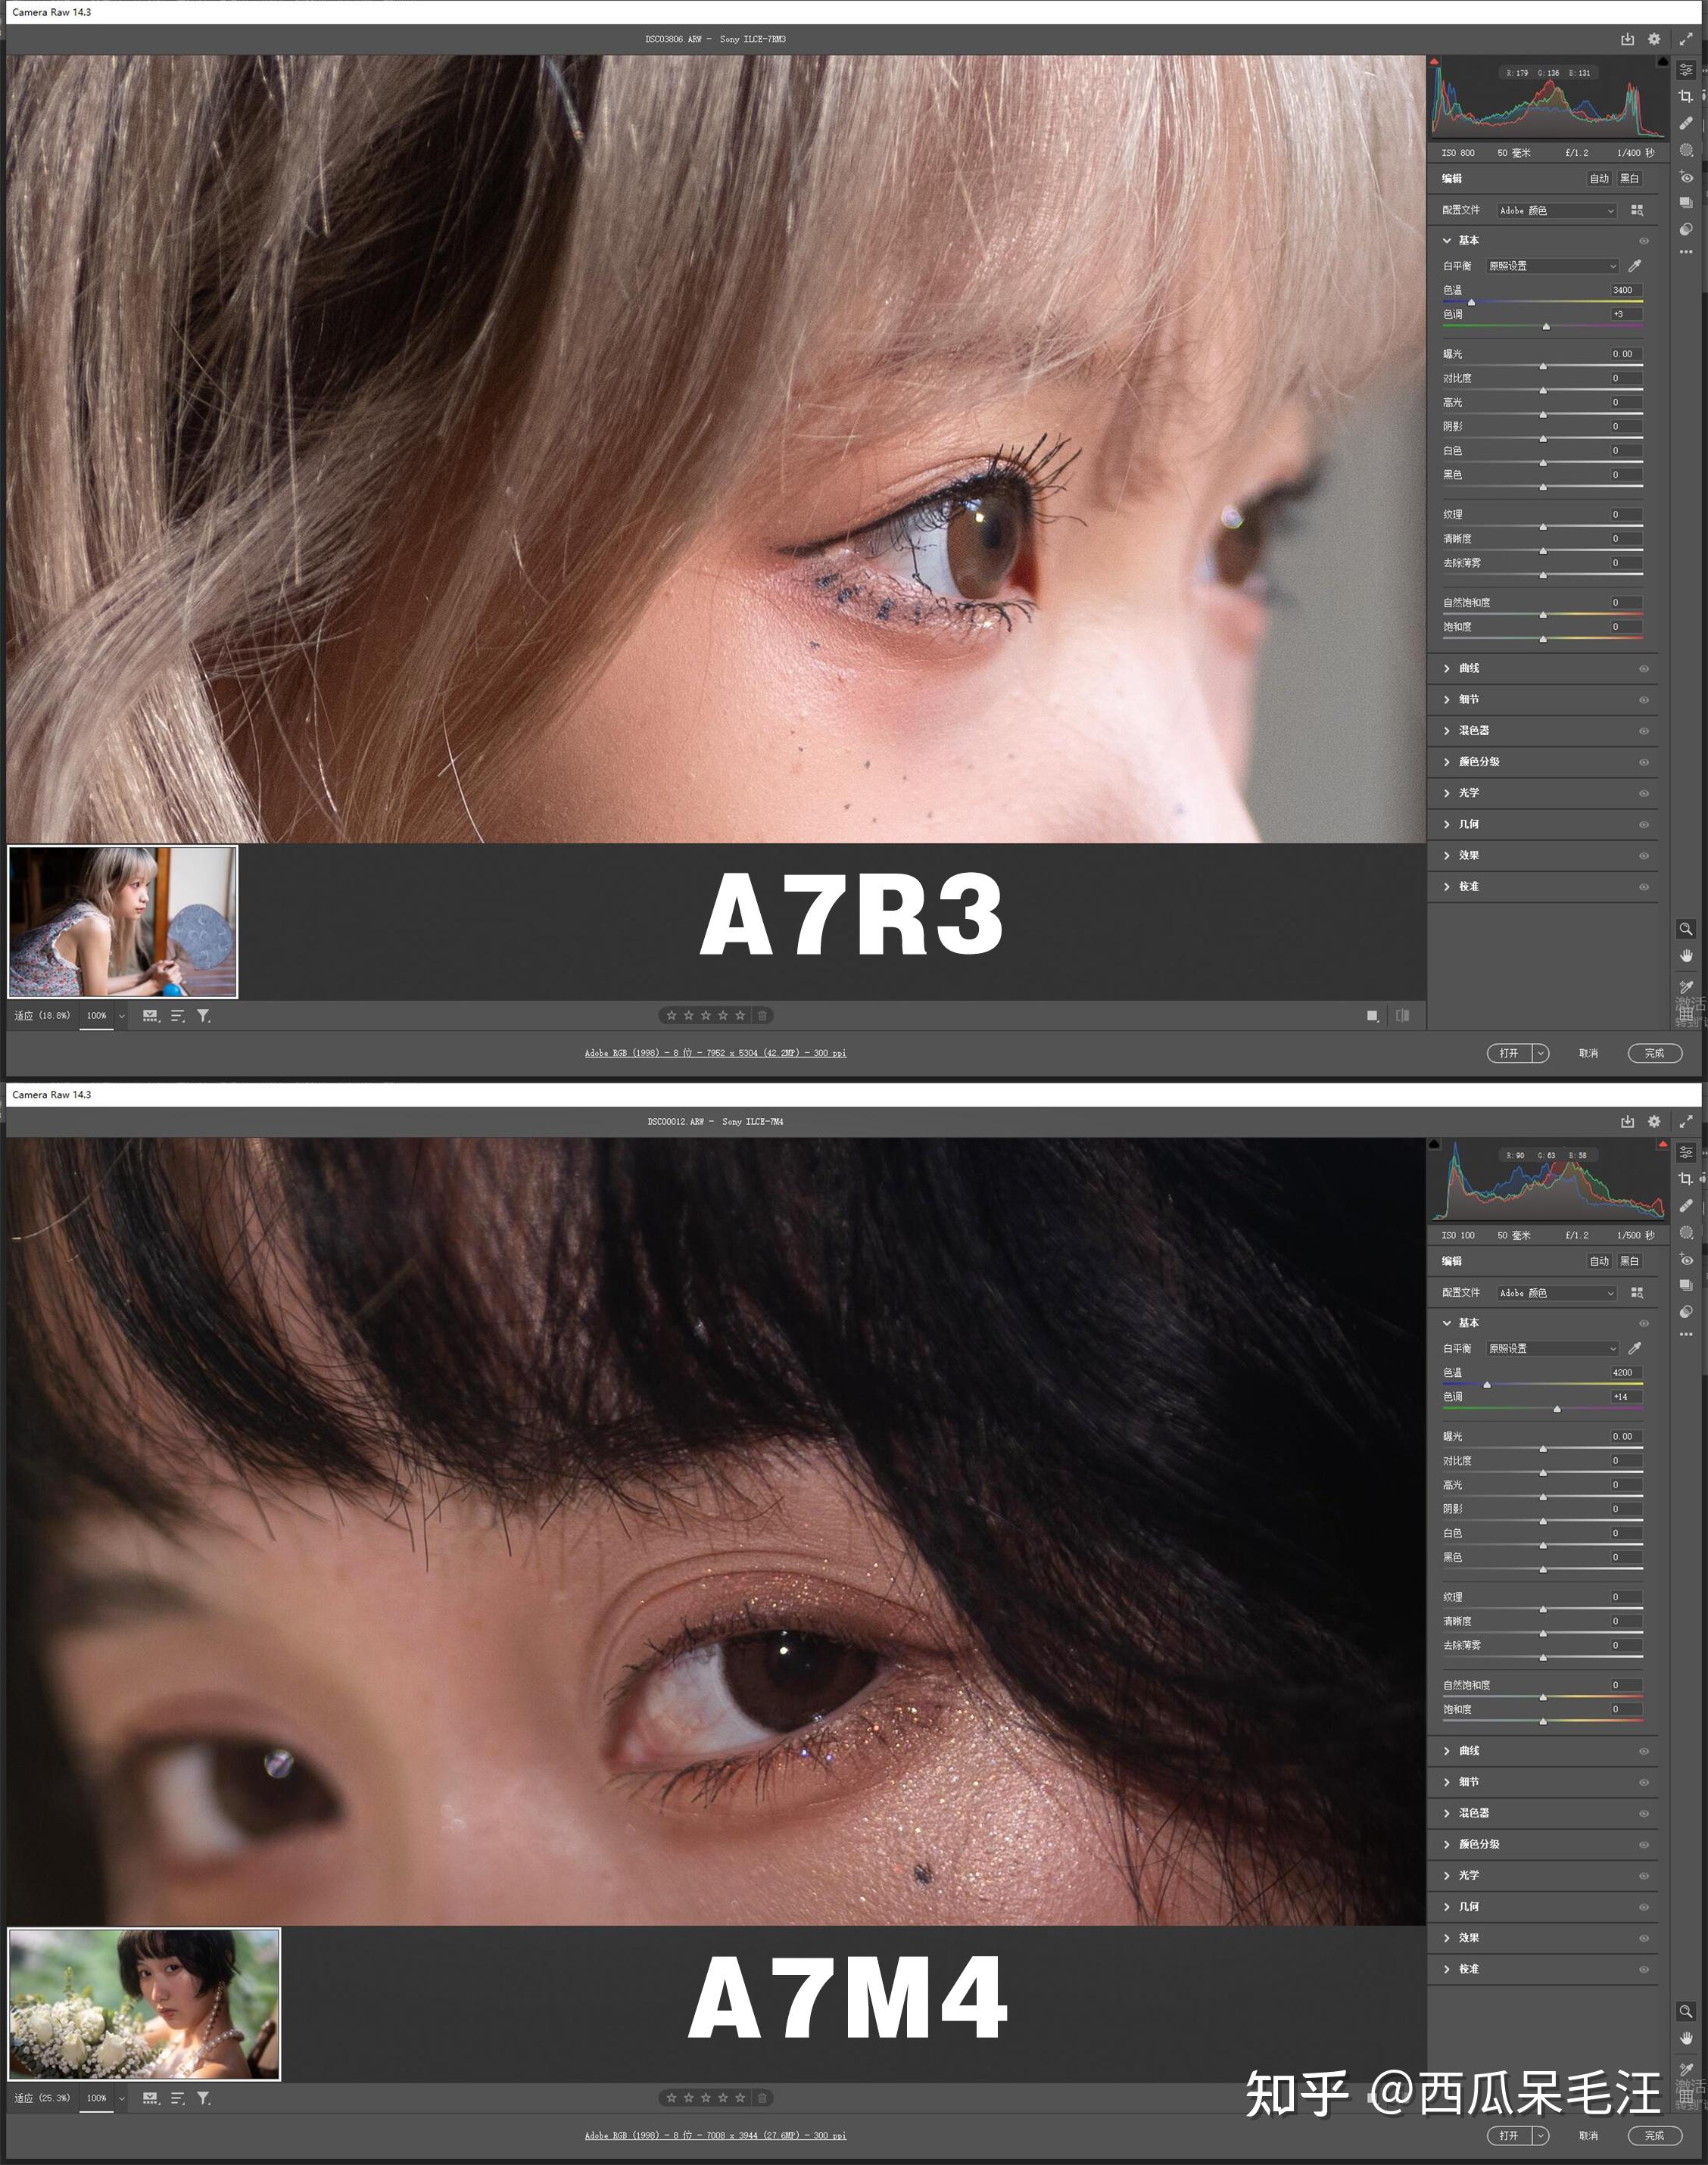Select healing bandage tool in upper window
This screenshot has width=1708, height=2165.
(x=1686, y=123)
